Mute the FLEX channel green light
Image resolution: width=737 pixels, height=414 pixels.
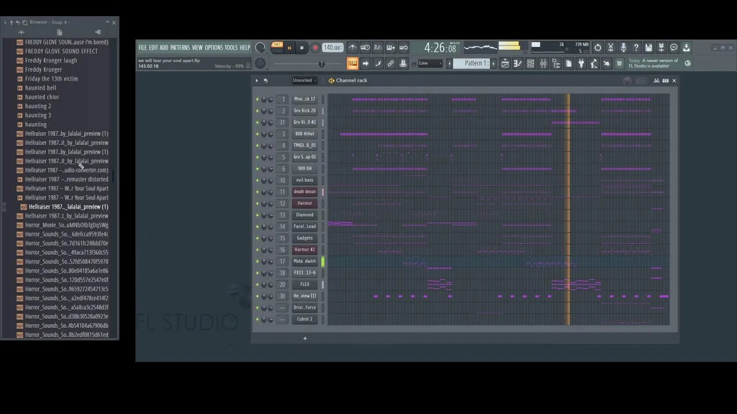(257, 284)
